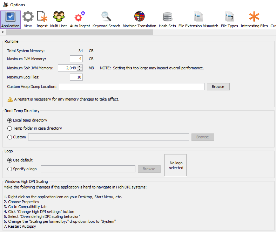Select Temp folder in case directory option

[10, 129]
